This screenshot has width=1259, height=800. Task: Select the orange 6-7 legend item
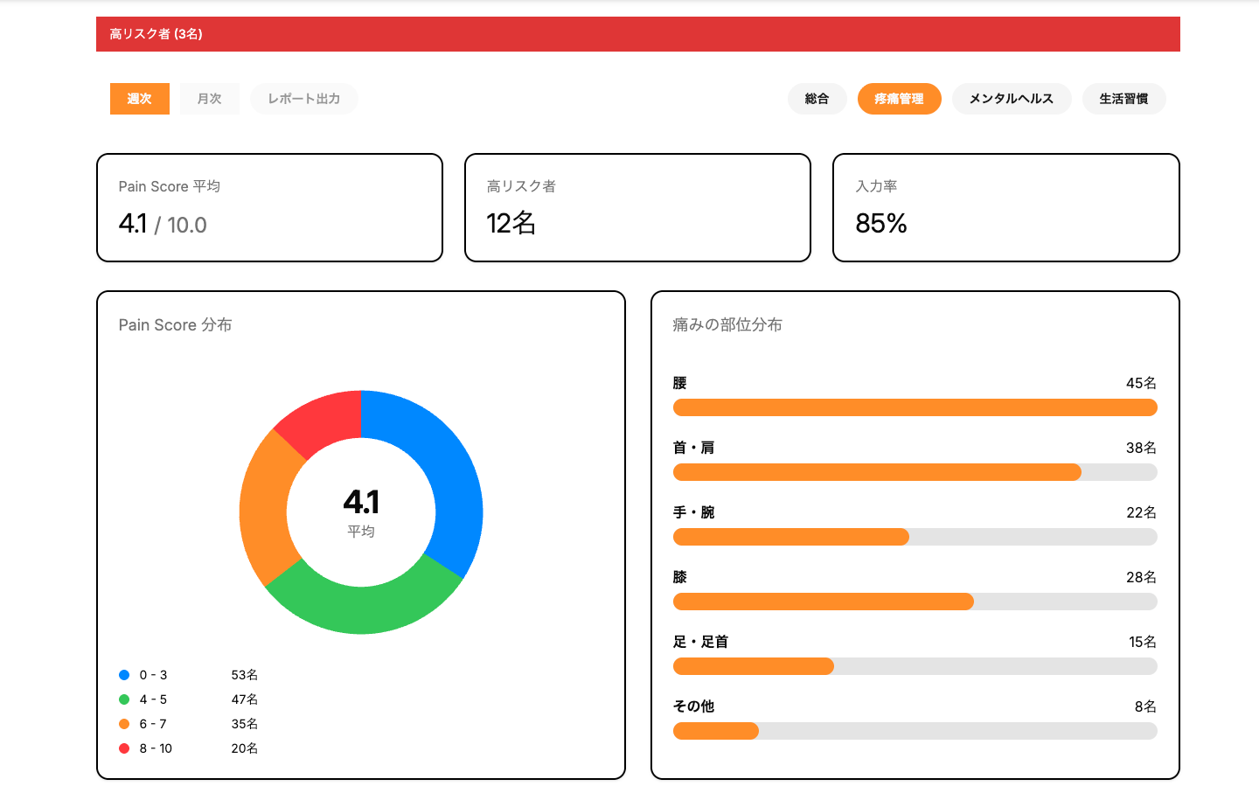pyautogui.click(x=122, y=723)
